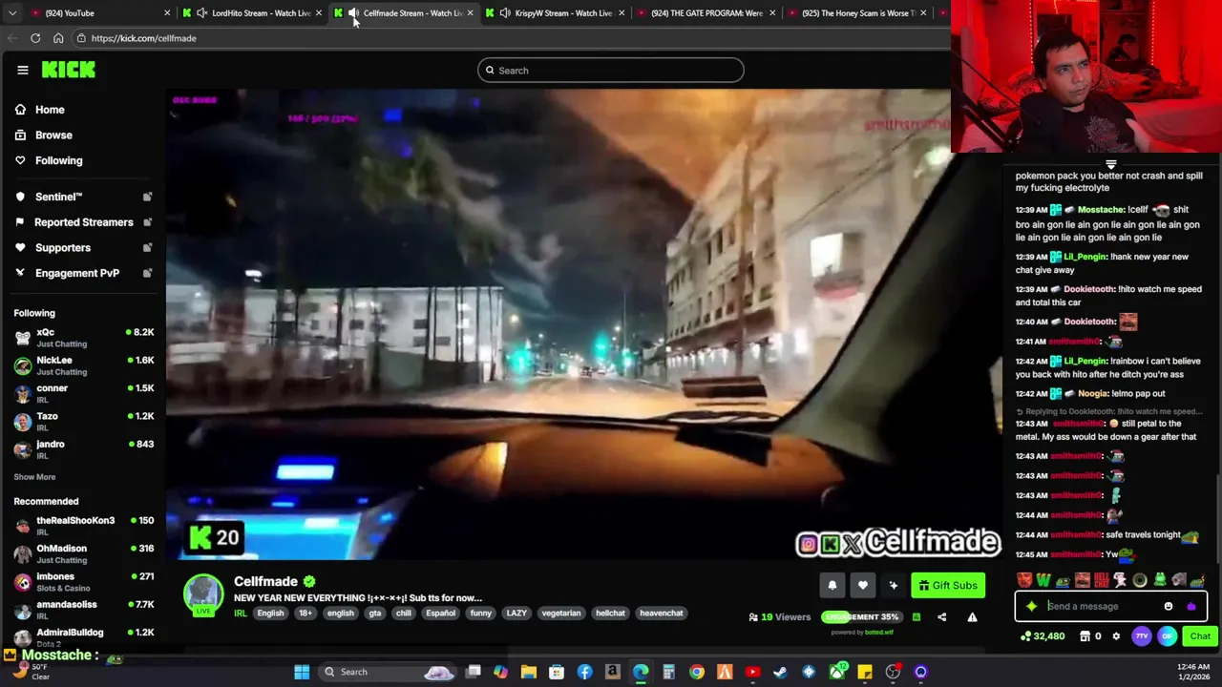Switch to THE GATE PROGRAM tab
The height and width of the screenshot is (687, 1222).
click(x=706, y=12)
